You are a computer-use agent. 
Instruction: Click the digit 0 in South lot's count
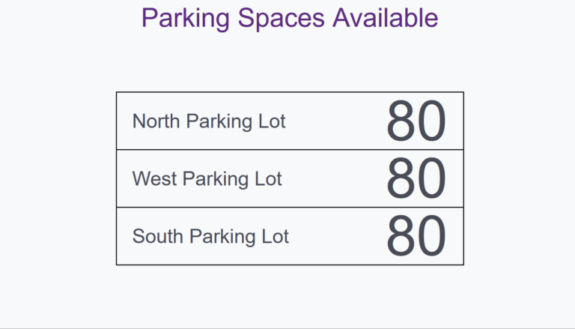(431, 236)
